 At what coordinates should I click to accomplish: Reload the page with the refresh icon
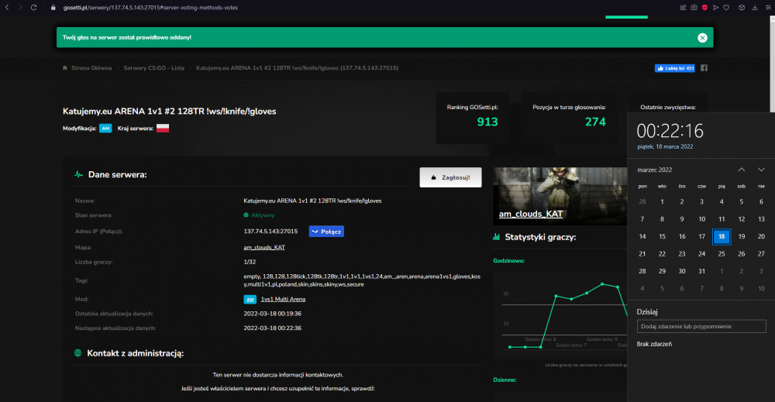coord(33,8)
